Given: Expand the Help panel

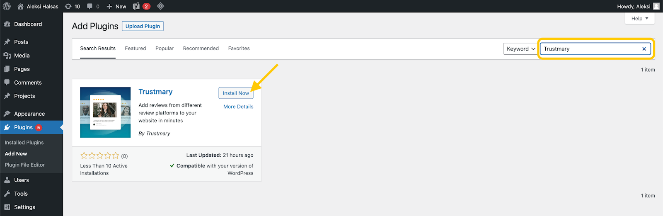Looking at the screenshot, I should [x=640, y=19].
